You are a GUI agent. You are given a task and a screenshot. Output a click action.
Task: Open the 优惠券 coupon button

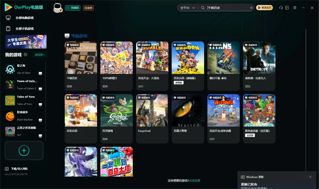click(x=88, y=8)
